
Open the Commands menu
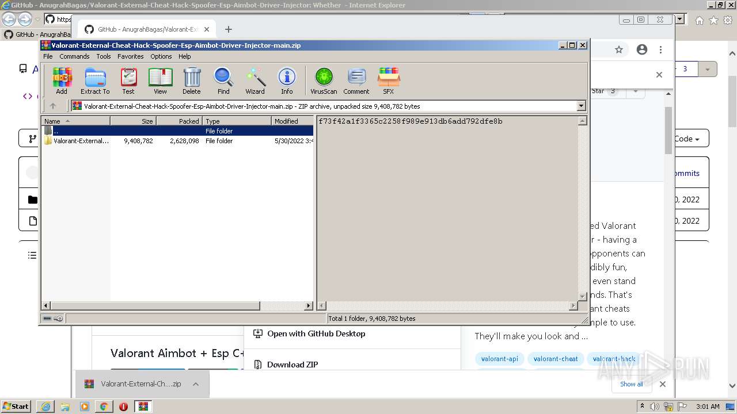pos(74,56)
